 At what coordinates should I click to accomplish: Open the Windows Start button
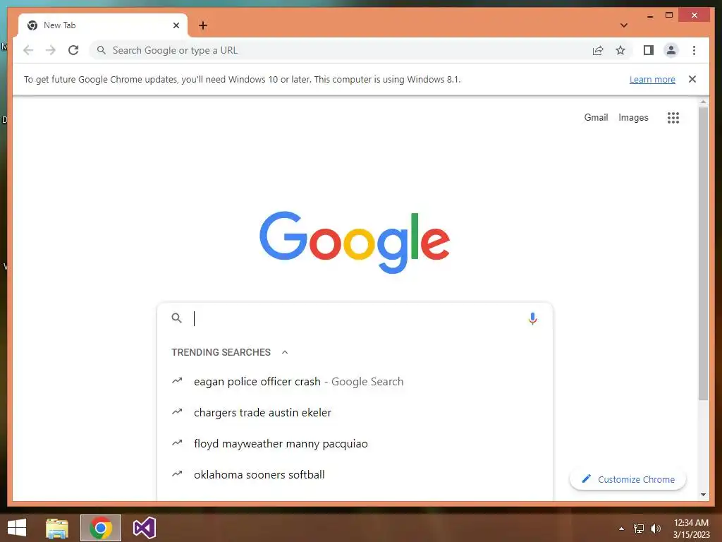[x=17, y=528]
